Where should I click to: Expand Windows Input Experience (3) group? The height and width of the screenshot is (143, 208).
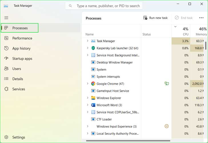pos(87,126)
